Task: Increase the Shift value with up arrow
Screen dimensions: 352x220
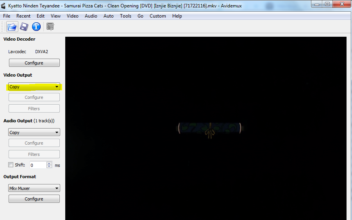Action: click(49, 163)
